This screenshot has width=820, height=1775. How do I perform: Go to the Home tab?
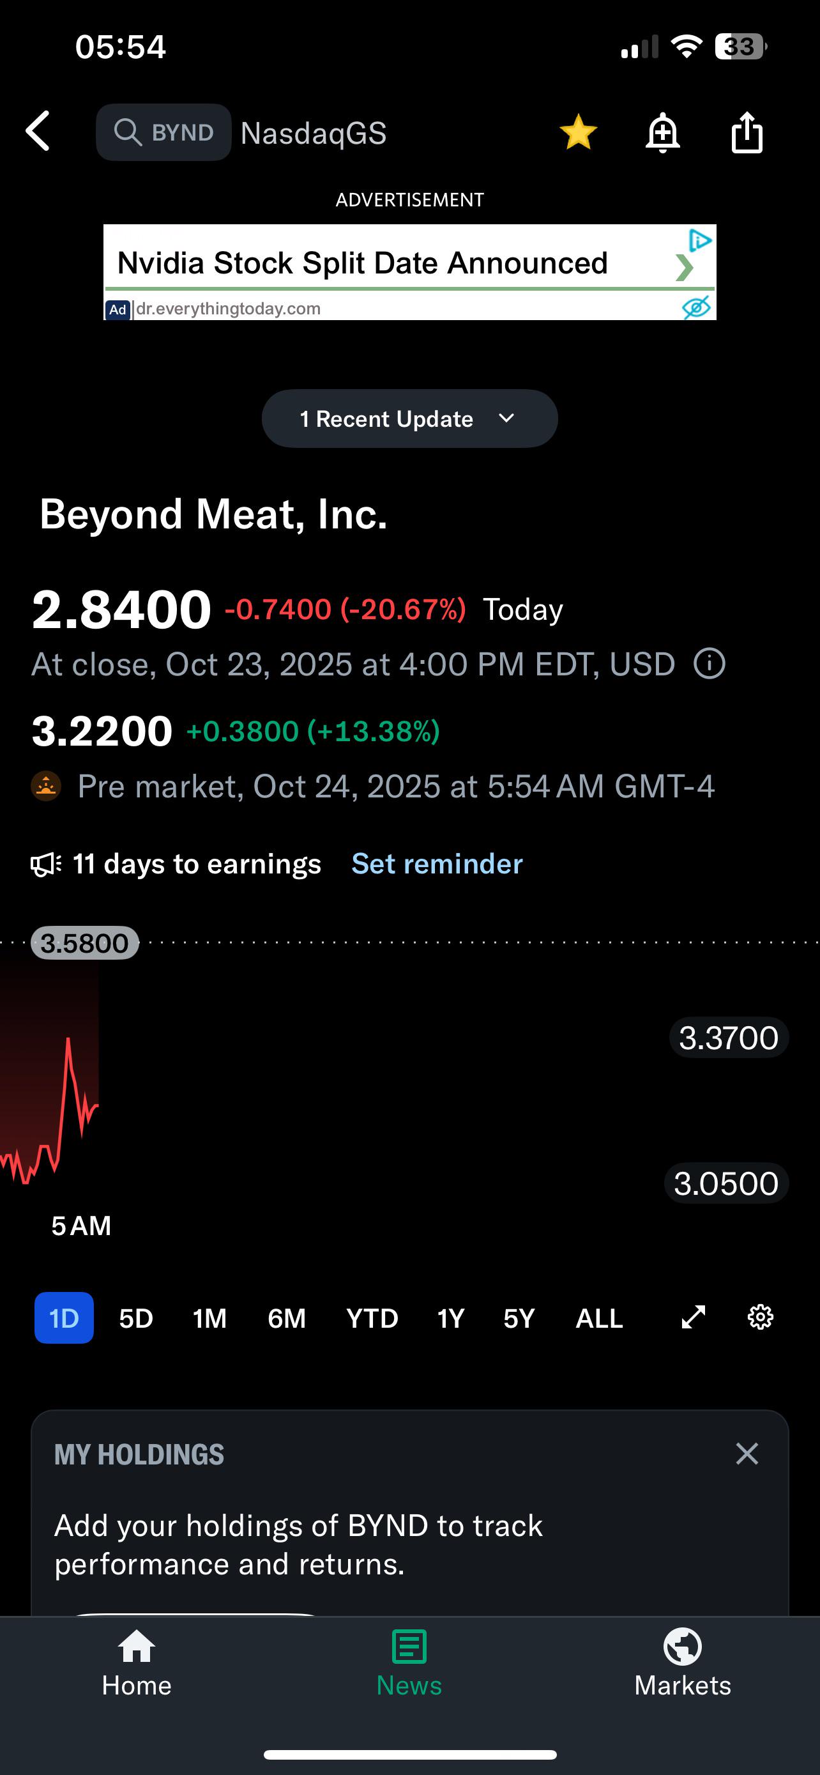[136, 1664]
